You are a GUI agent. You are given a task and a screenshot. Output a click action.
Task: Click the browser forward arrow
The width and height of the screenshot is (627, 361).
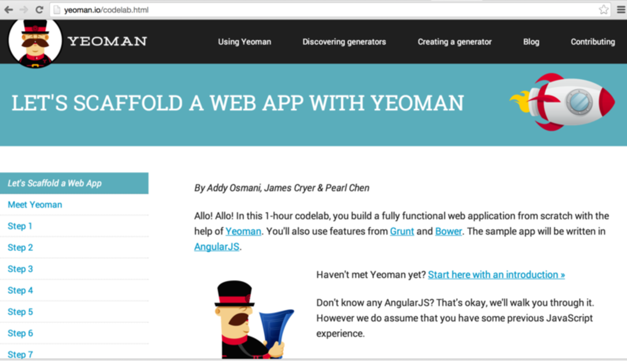coord(24,10)
